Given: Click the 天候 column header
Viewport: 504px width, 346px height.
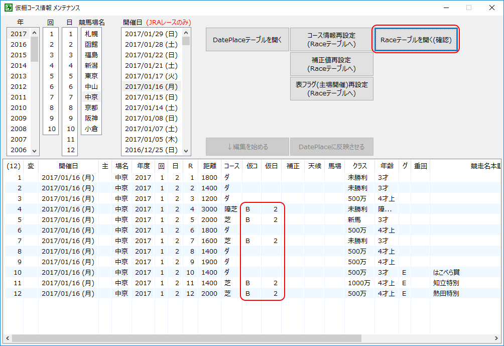Looking at the screenshot, I should (x=315, y=166).
